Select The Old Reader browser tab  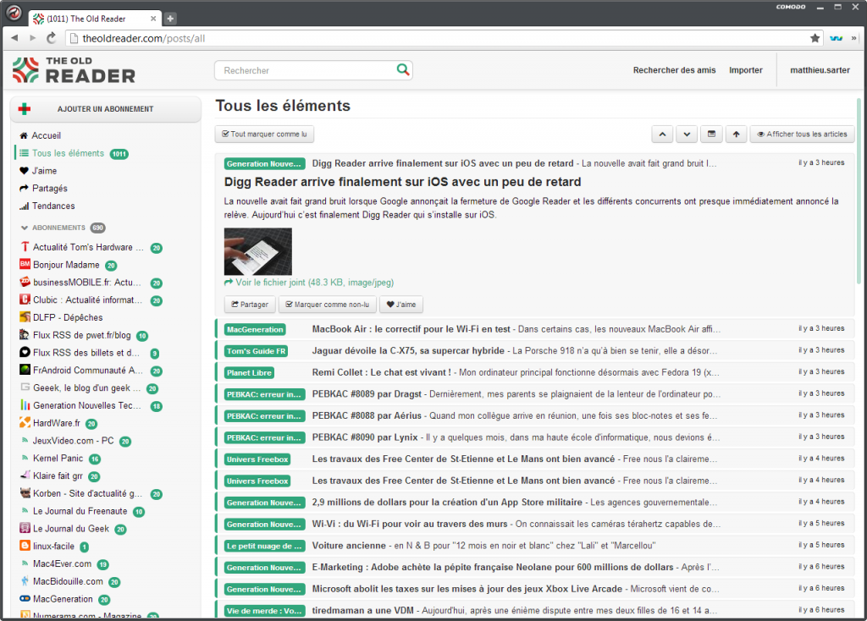click(x=94, y=19)
